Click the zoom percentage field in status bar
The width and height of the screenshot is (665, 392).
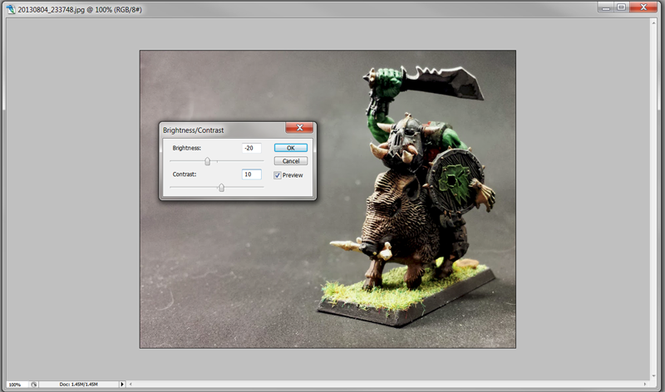(15, 385)
